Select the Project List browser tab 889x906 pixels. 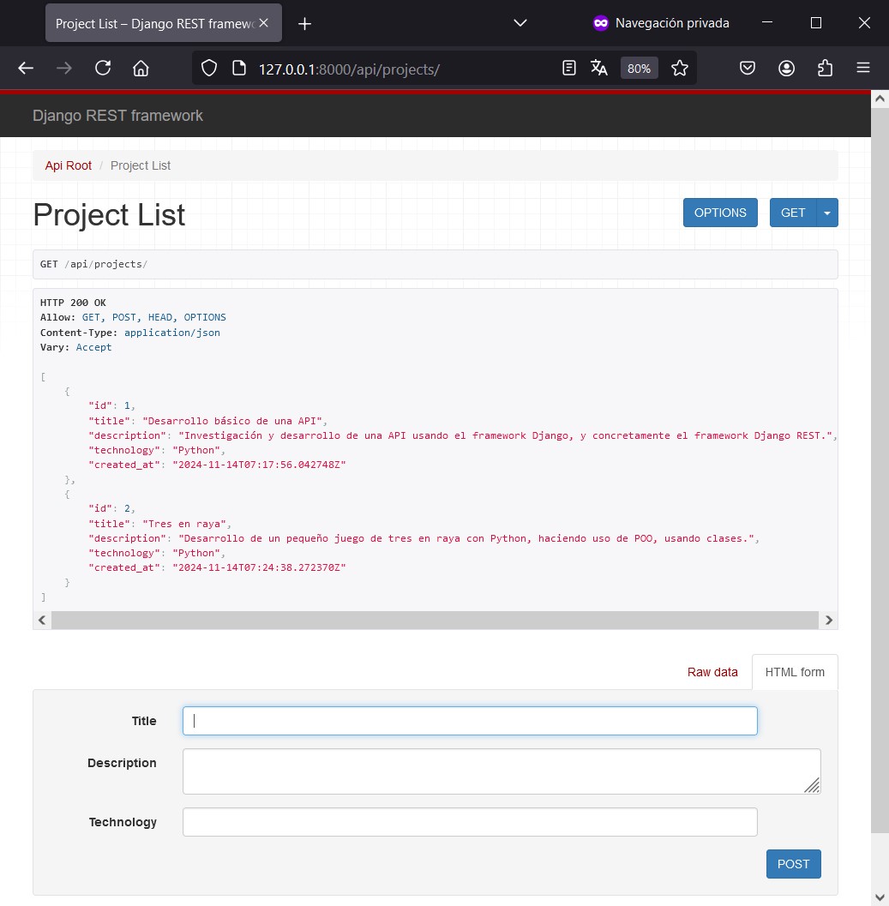pyautogui.click(x=164, y=23)
